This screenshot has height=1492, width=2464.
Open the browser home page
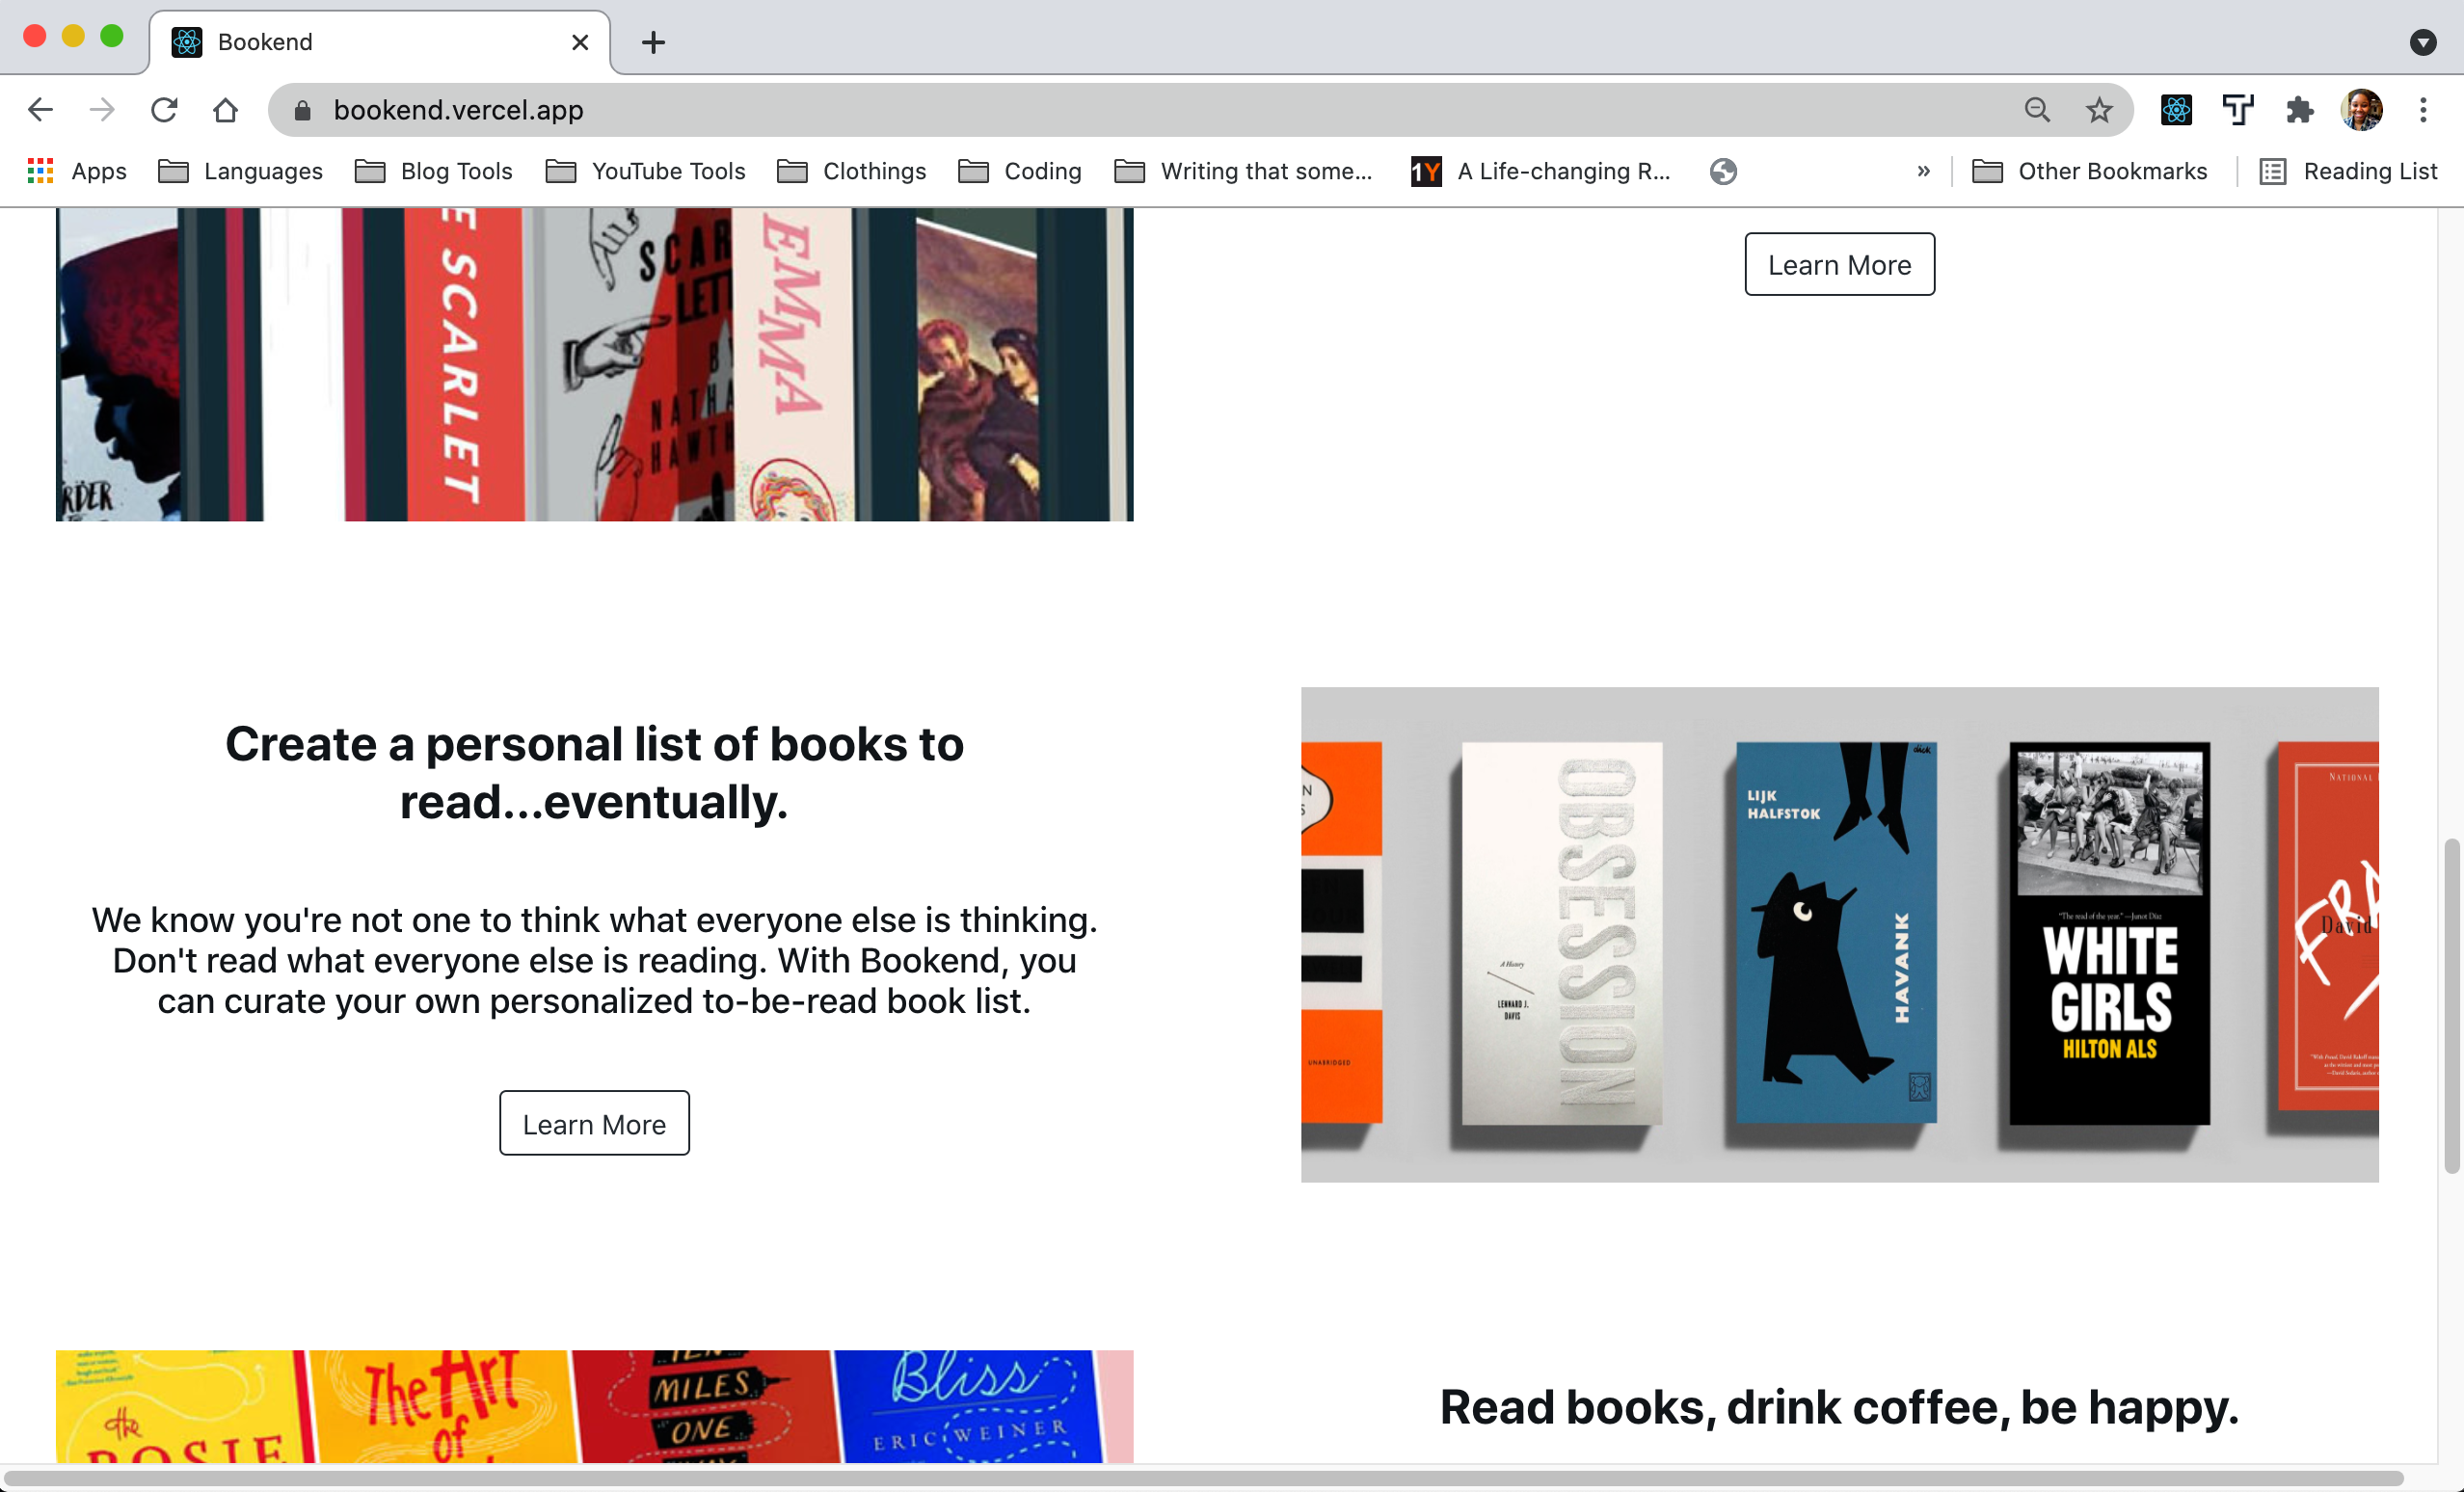[x=226, y=110]
